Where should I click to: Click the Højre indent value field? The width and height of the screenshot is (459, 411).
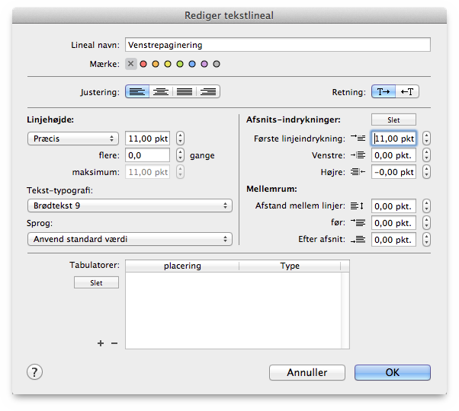coord(393,172)
